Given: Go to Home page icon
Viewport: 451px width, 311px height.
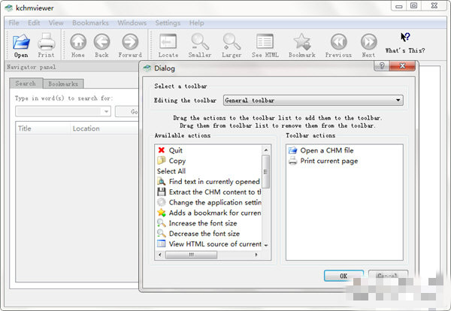Looking at the screenshot, I should click(x=78, y=44).
